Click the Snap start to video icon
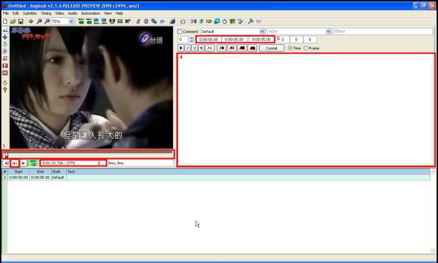The height and width of the screenshot is (263, 438). [x=96, y=21]
